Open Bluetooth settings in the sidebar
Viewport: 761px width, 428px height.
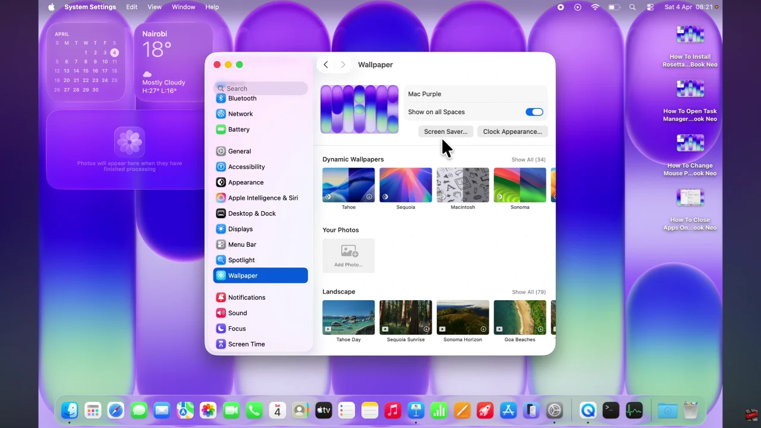(242, 98)
